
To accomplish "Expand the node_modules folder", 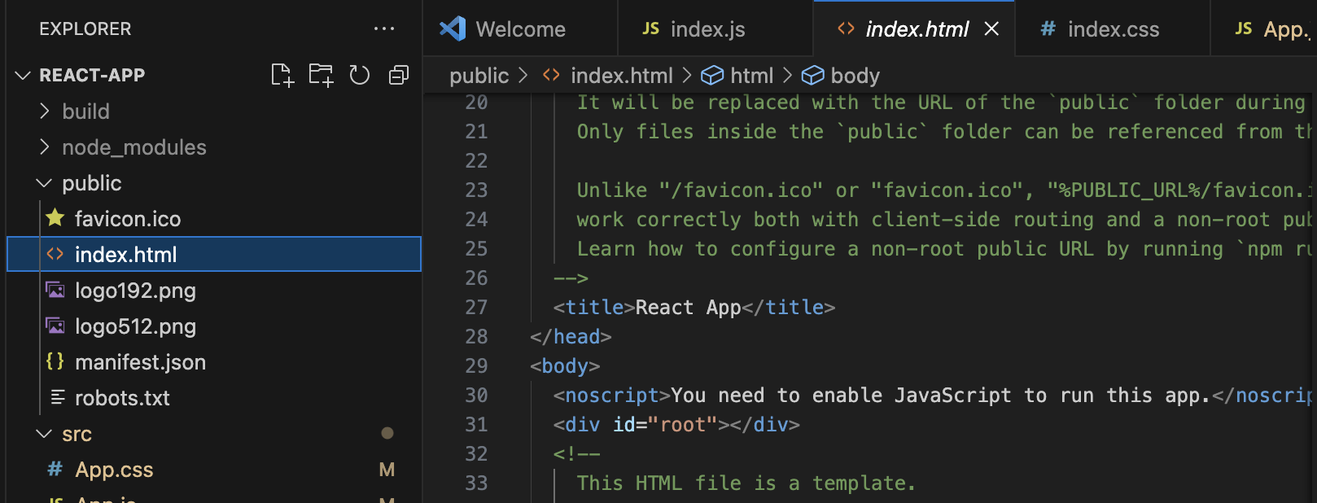I will click(133, 147).
